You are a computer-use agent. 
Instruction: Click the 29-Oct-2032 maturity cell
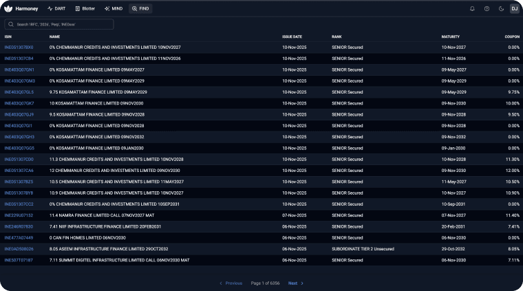(x=453, y=249)
